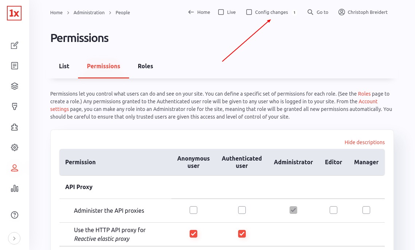Open the paint appearance icon in sidebar
Image resolution: width=415 pixels, height=250 pixels.
tap(15, 107)
